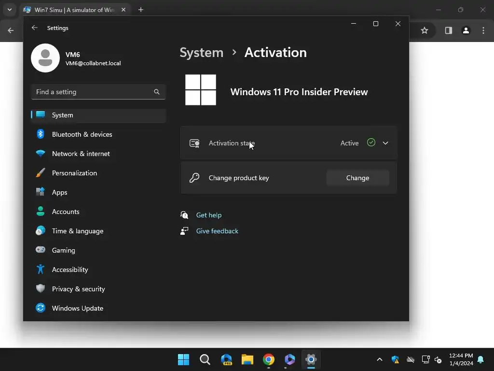Click the muted volume tray icon
The width and height of the screenshot is (494, 371).
(438, 359)
